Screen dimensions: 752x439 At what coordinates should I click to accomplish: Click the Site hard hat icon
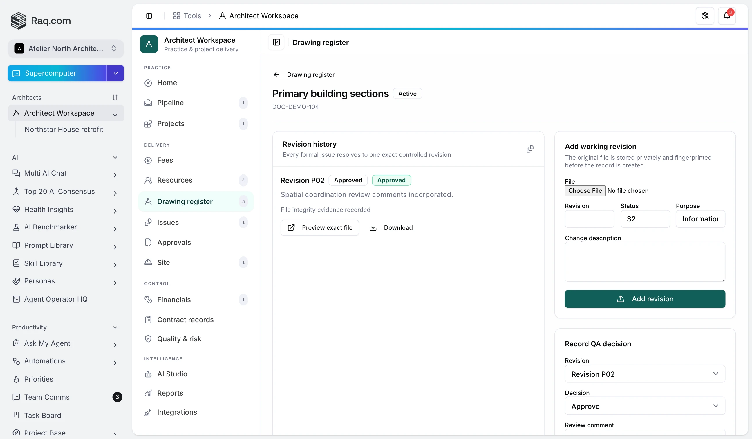[148, 262]
